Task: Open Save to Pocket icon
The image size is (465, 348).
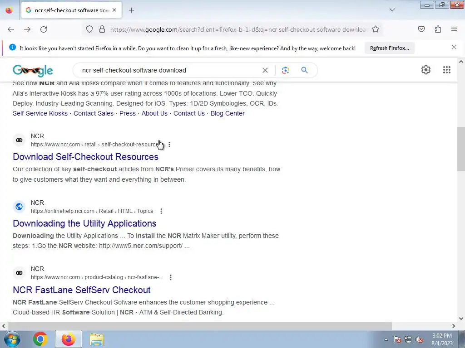Action: pos(421,29)
